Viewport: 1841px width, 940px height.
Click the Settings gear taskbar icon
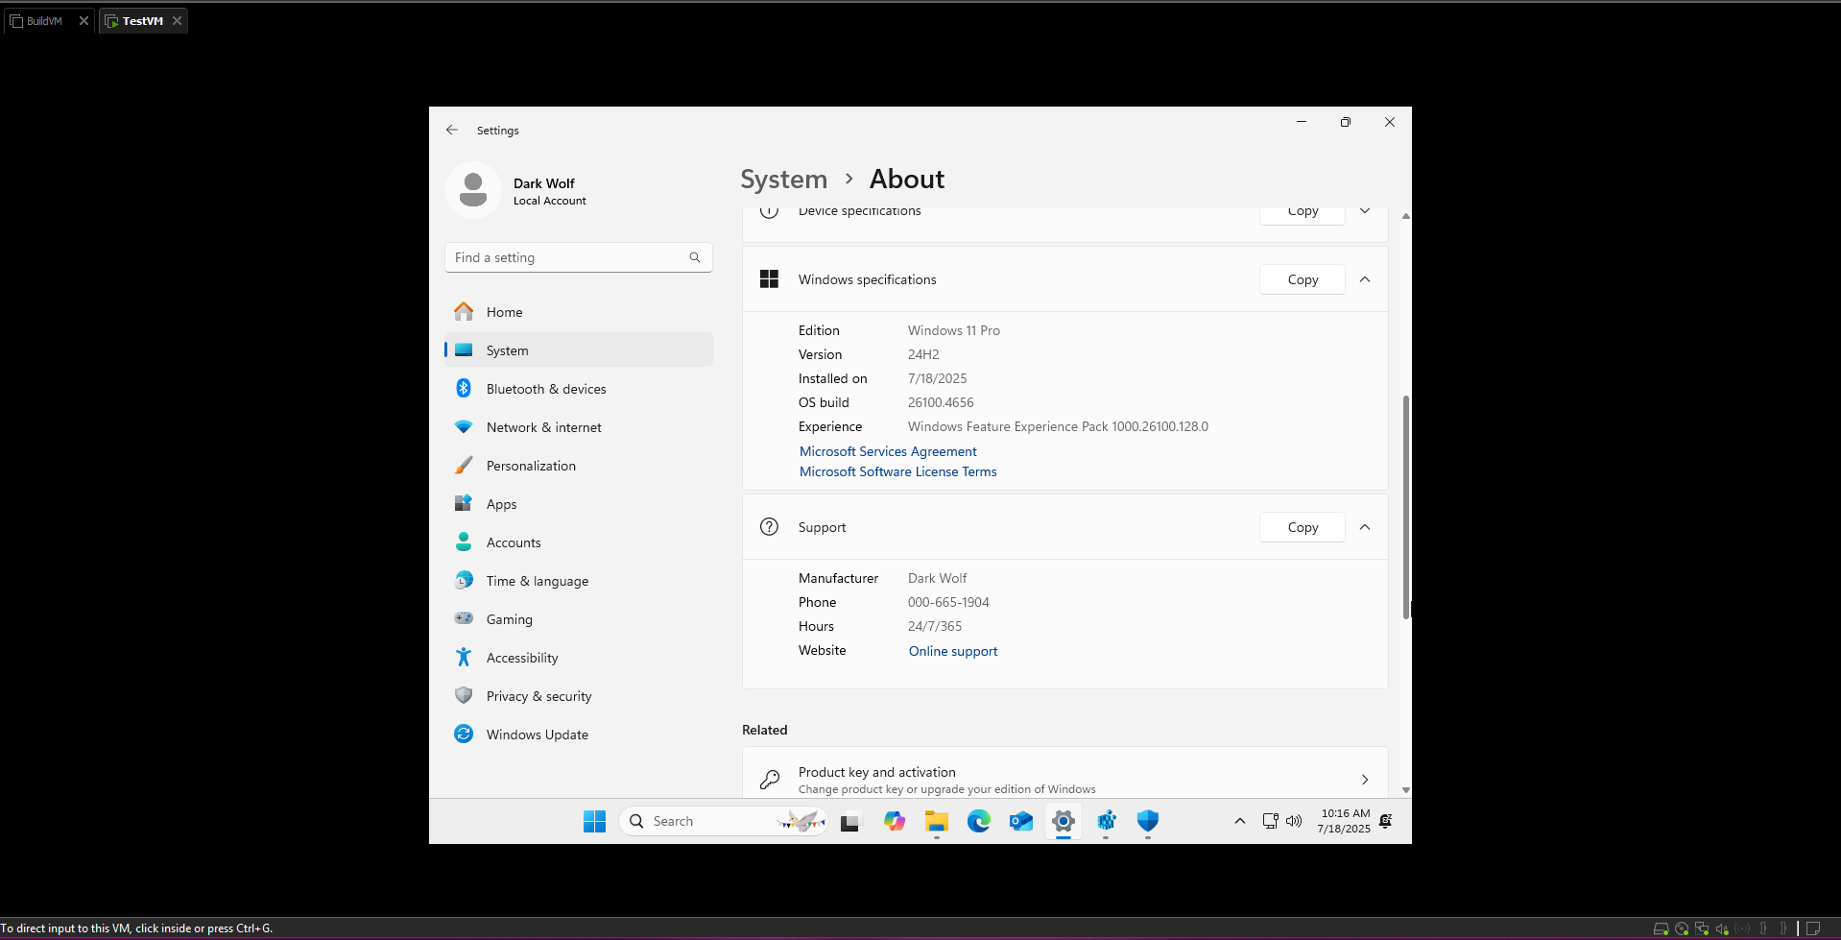tap(1064, 821)
